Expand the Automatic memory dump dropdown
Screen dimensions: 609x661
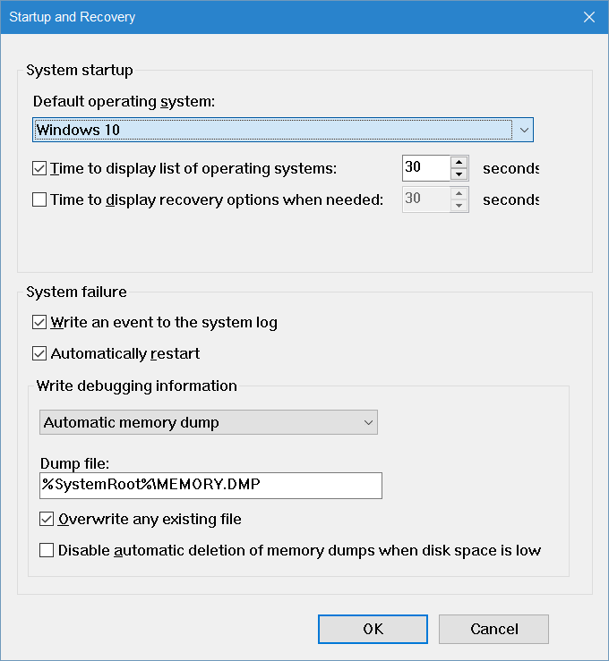(x=209, y=422)
